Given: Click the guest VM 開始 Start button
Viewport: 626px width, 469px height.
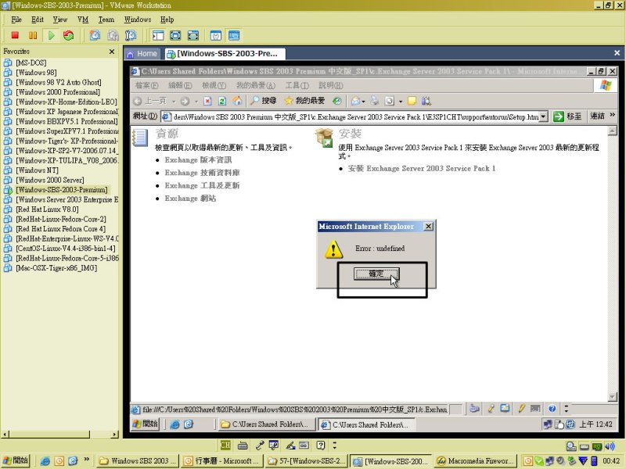Looking at the screenshot, I should point(146,424).
